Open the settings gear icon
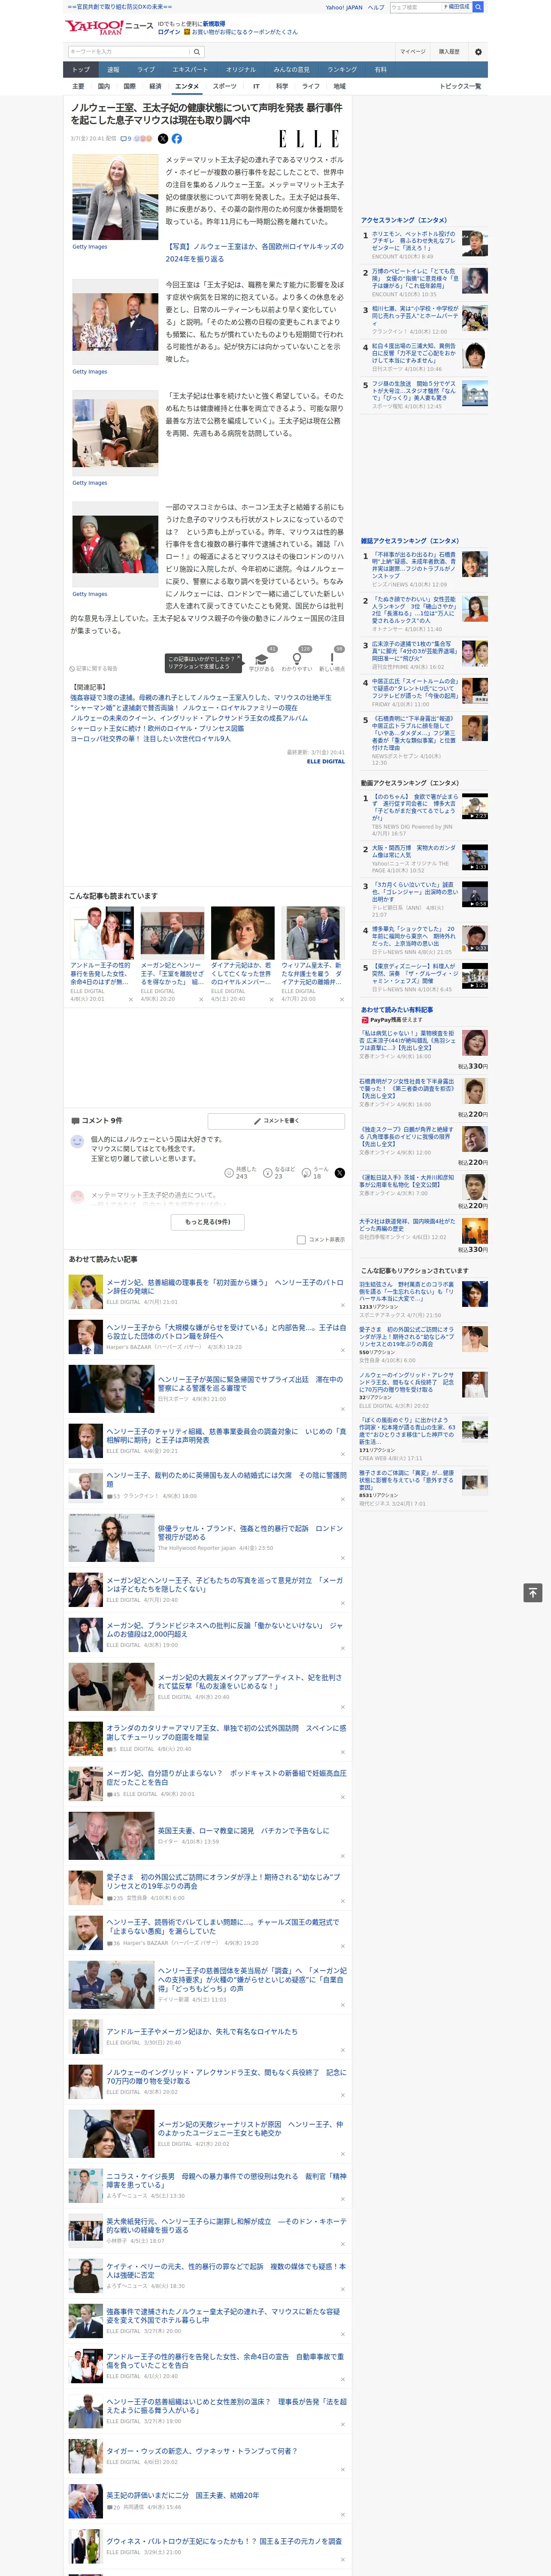551x2576 pixels. (x=478, y=52)
